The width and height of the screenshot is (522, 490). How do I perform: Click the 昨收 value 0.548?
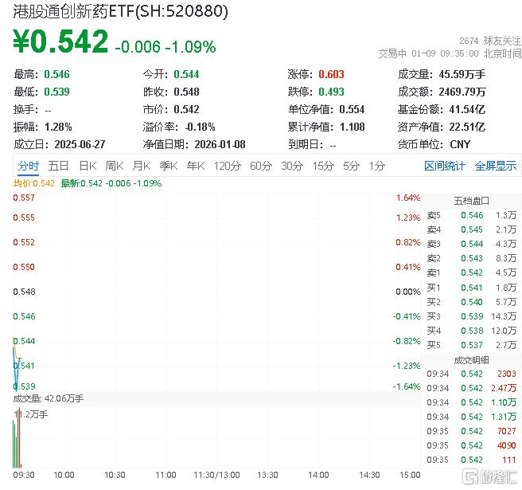(186, 92)
